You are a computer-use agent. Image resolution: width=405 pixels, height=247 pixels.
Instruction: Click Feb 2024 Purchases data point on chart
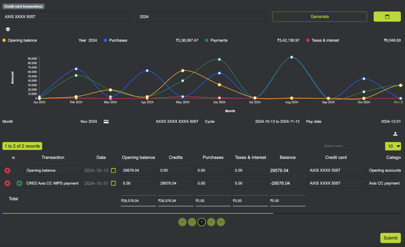(x=76, y=69)
